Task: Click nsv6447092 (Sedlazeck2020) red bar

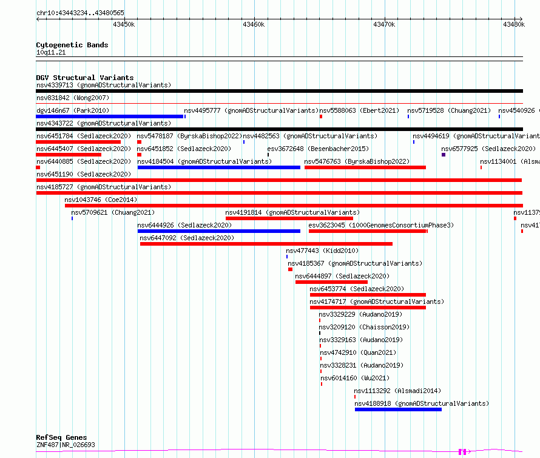Action: point(266,244)
